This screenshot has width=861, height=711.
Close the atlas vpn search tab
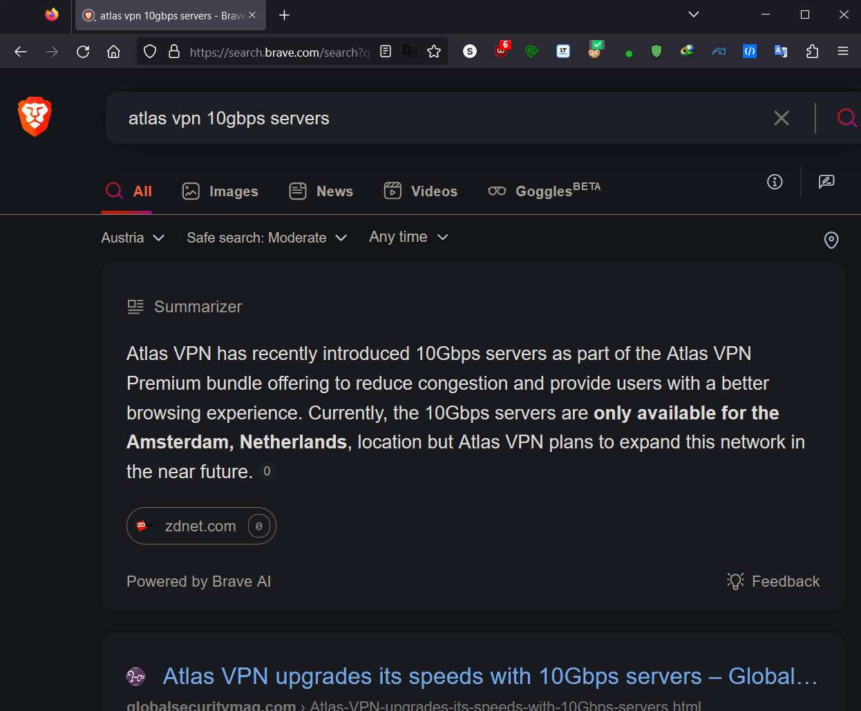tap(252, 15)
